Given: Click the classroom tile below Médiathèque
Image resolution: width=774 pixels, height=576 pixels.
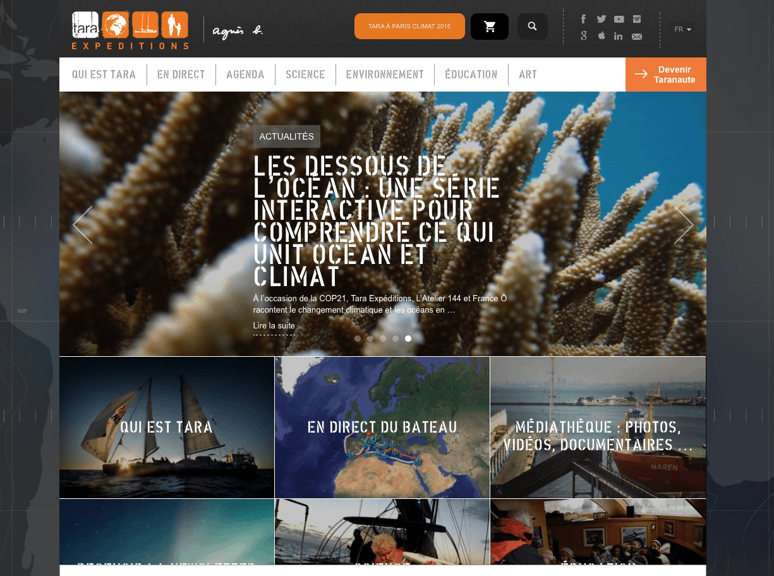Looking at the screenshot, I should pyautogui.click(x=598, y=532).
